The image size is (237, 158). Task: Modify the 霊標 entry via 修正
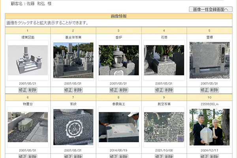click(205, 90)
